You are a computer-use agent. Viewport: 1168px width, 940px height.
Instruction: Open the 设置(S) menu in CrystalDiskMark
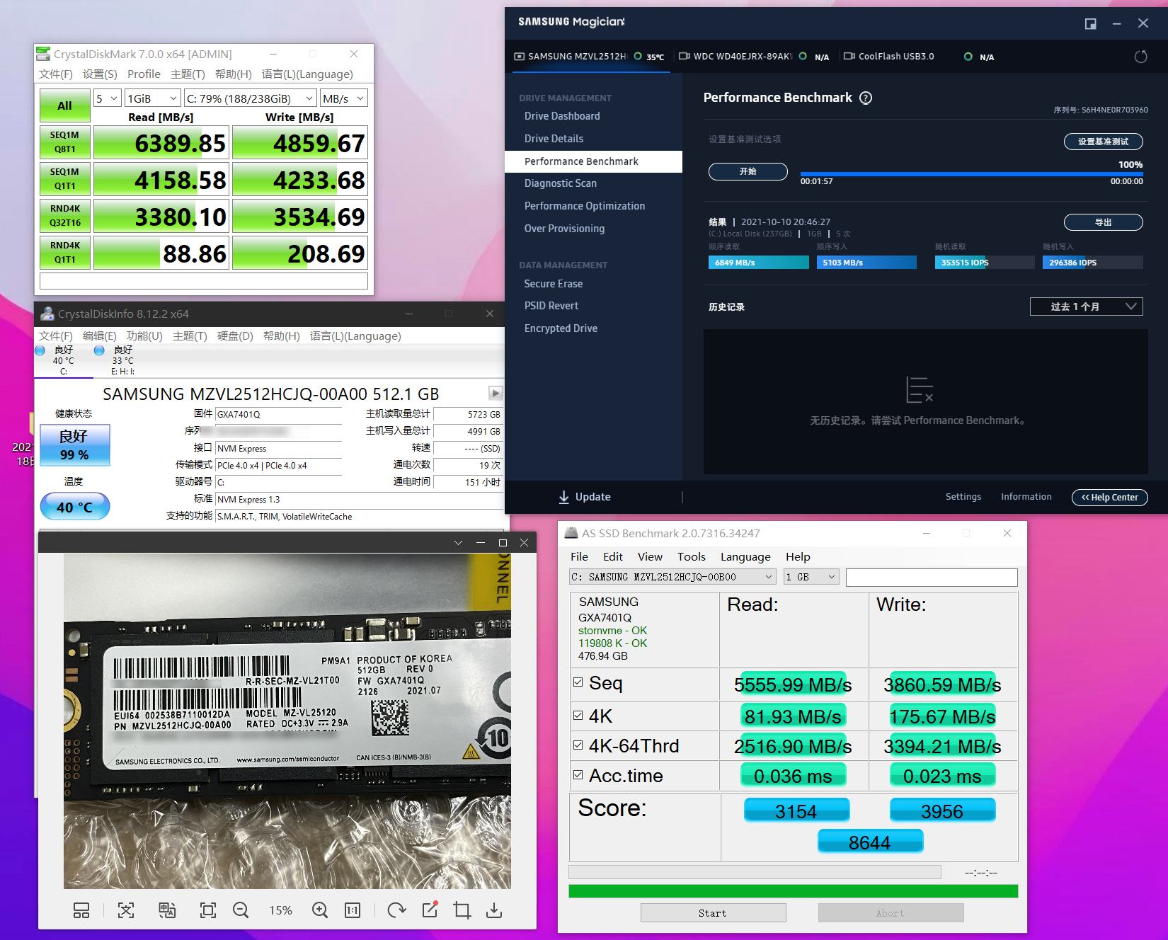coord(100,74)
